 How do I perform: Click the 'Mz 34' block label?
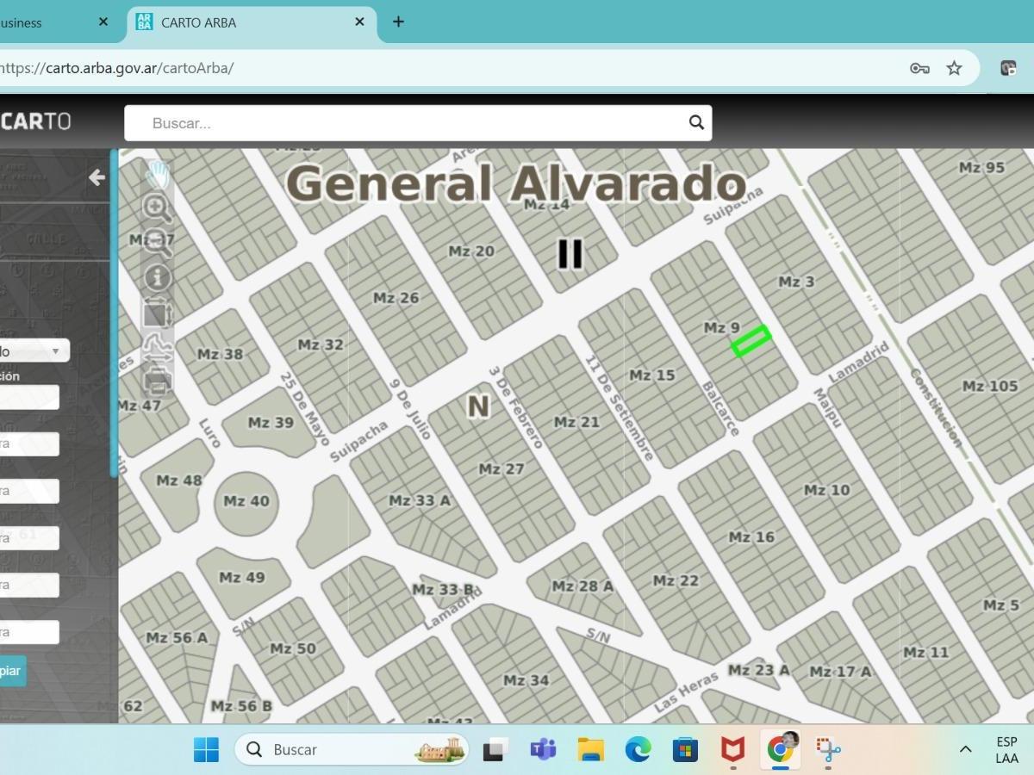pyautogui.click(x=526, y=680)
